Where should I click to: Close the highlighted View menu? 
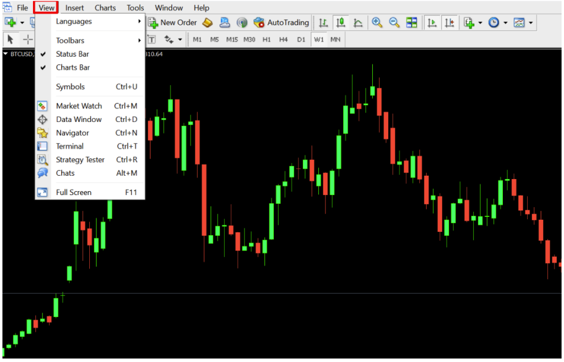tap(46, 8)
